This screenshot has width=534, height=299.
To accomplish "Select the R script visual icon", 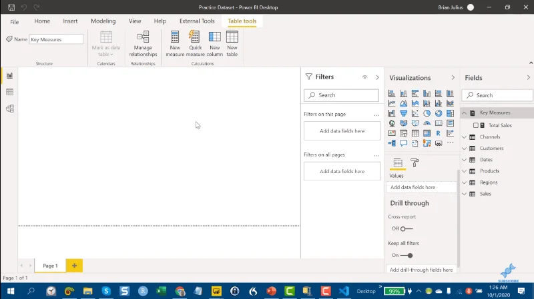I will pos(439,133).
